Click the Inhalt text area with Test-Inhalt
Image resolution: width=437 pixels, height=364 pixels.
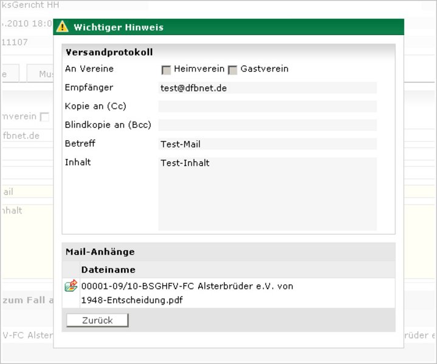[267, 193]
